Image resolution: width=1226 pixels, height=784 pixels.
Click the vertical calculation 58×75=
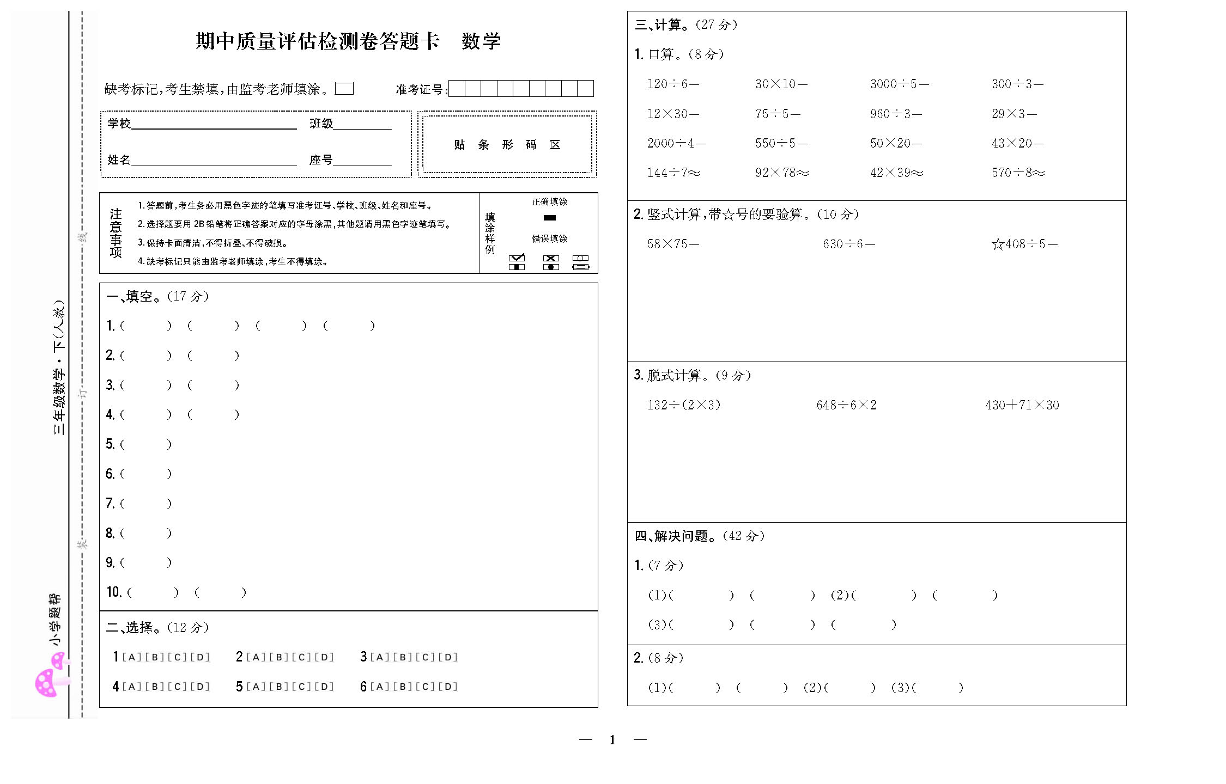coord(673,244)
